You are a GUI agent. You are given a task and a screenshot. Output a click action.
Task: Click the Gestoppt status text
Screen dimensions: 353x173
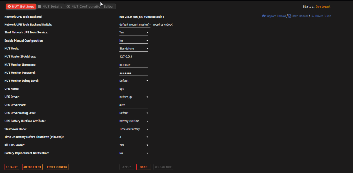click(x=323, y=7)
